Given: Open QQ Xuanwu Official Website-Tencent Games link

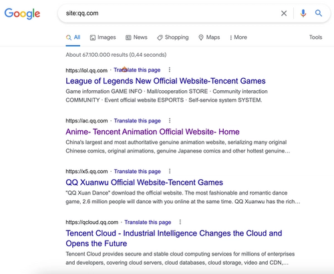Looking at the screenshot, I should (144, 182).
